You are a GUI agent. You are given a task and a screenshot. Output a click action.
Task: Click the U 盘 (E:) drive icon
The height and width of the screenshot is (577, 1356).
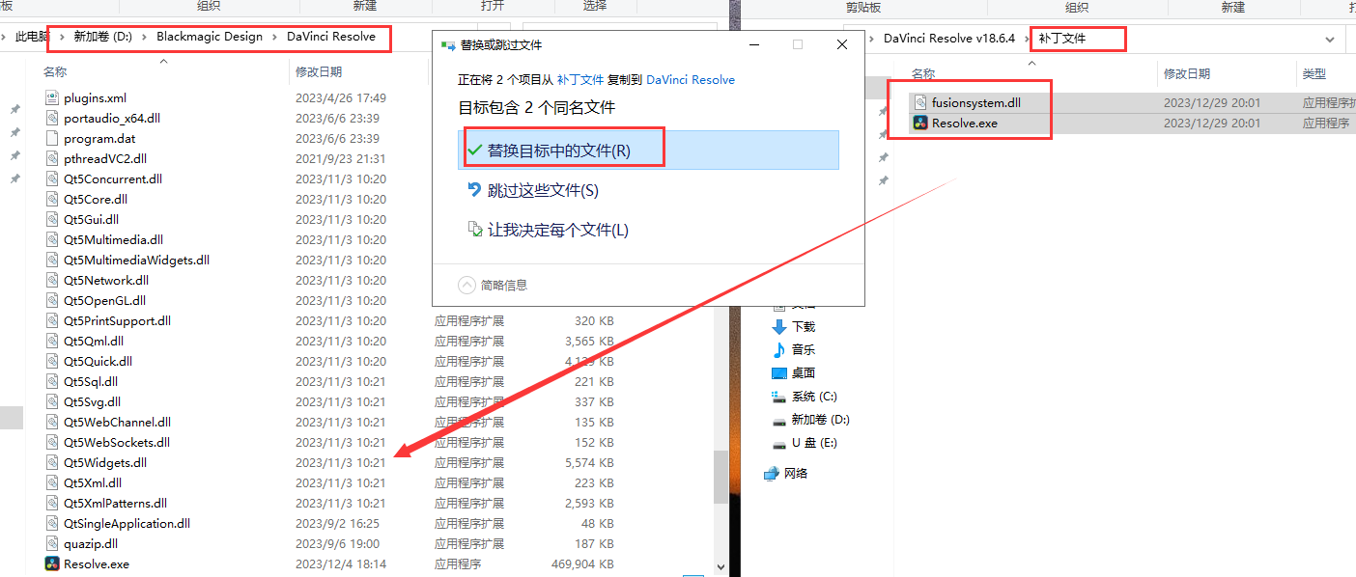point(779,443)
